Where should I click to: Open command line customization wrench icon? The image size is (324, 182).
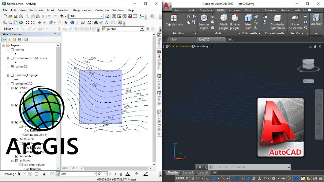(205, 167)
